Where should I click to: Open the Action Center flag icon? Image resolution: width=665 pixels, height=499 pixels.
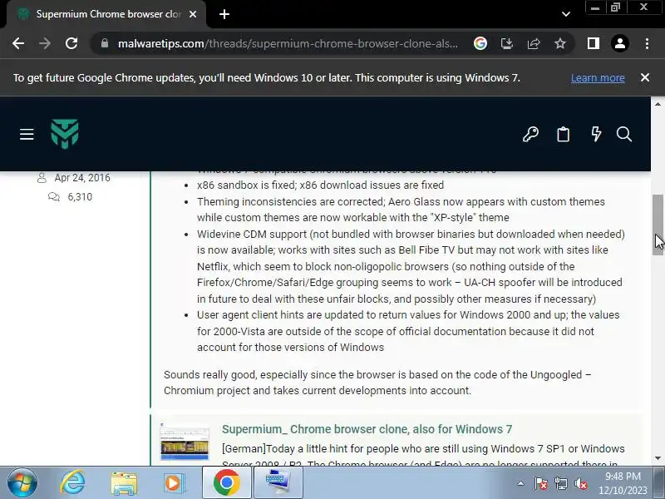pos(541,483)
